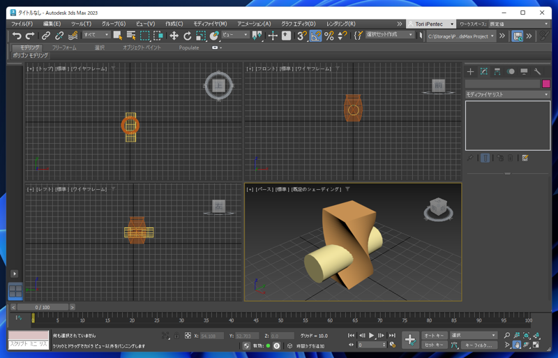Open the Display tab in command panel
The width and height of the screenshot is (558, 358).
pos(524,72)
